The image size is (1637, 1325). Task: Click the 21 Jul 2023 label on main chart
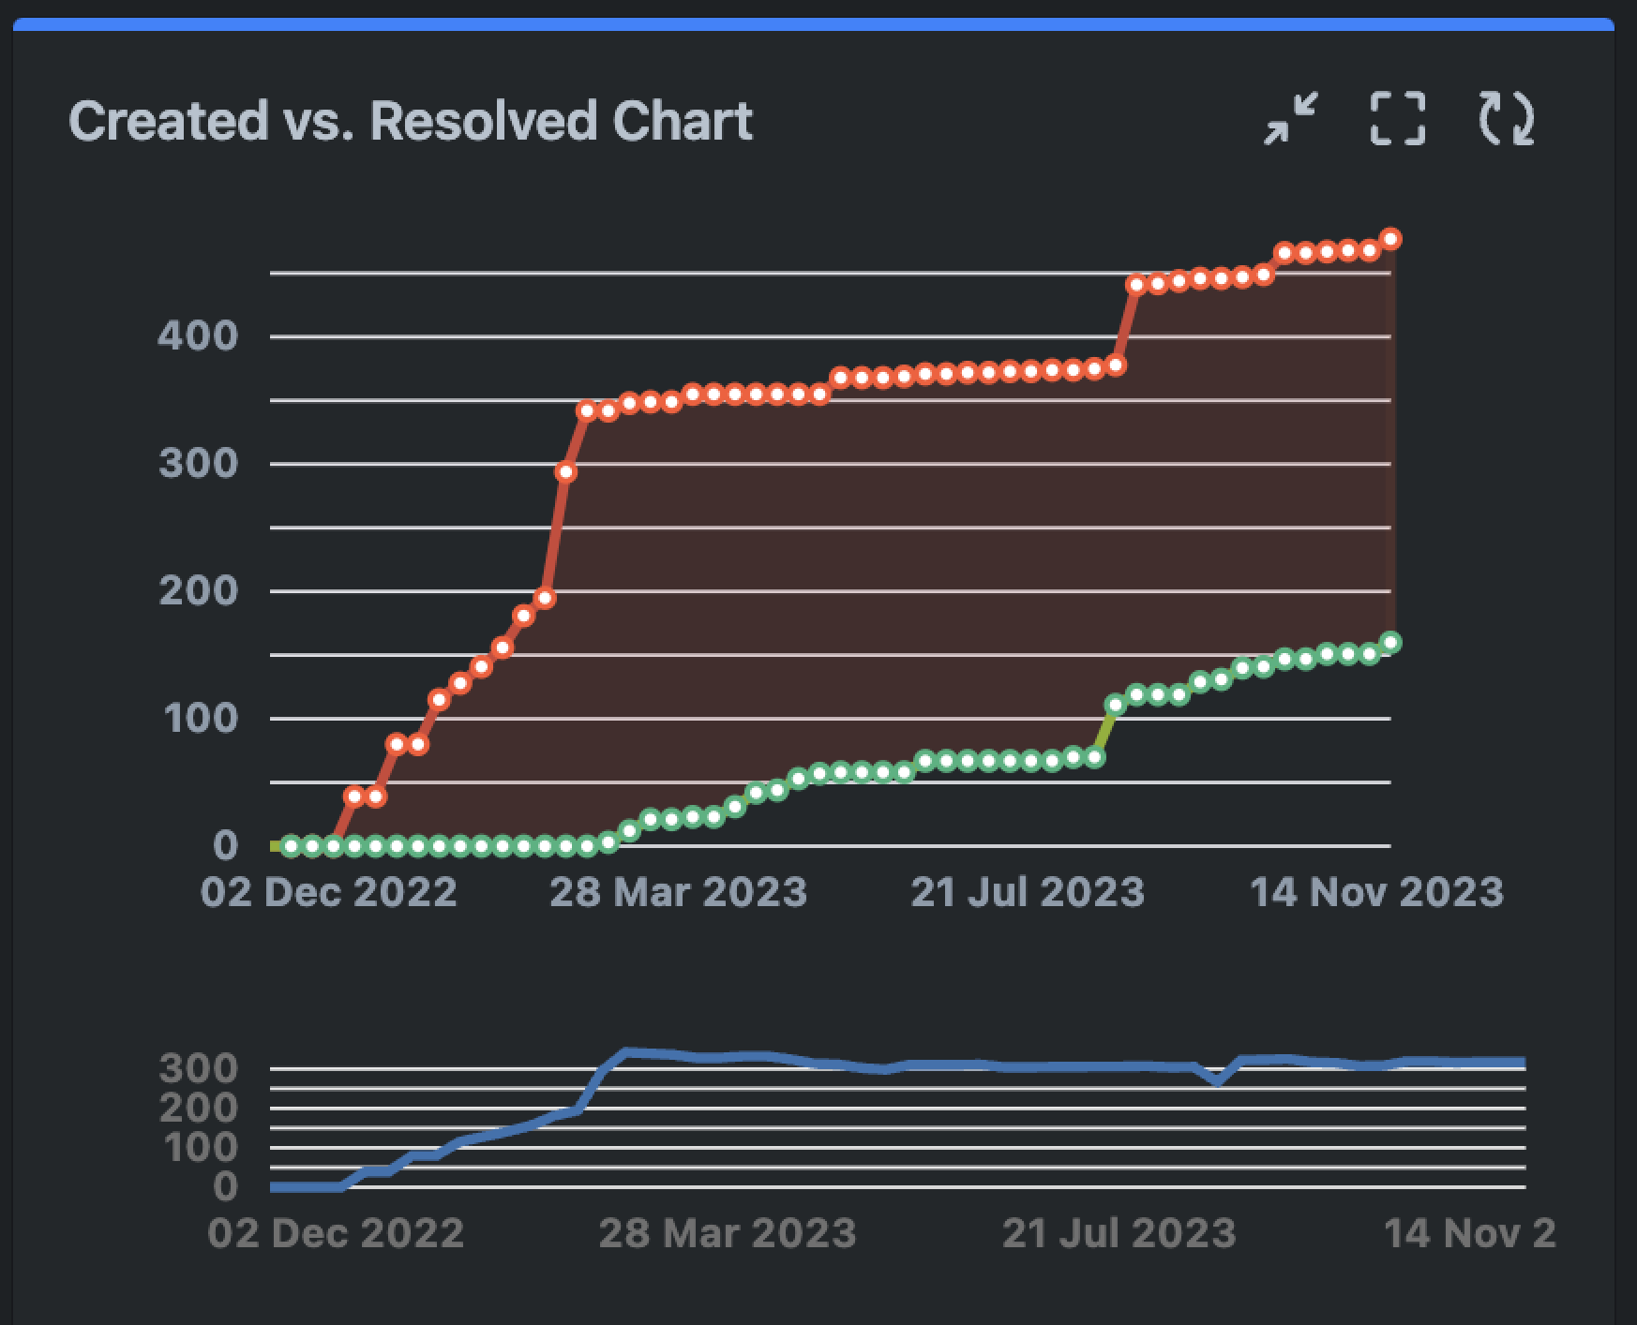1026,892
